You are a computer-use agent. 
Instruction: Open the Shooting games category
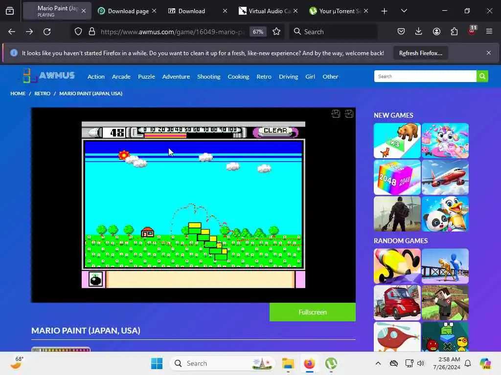click(x=208, y=77)
